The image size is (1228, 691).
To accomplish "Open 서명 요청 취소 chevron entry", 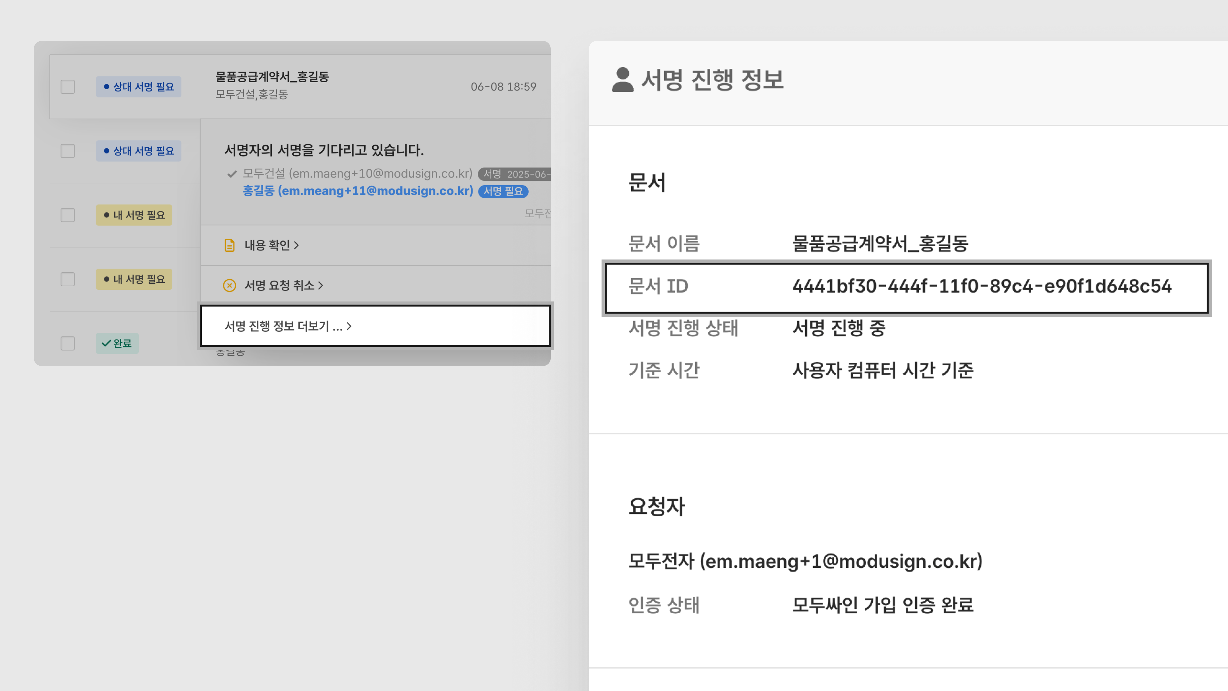I will 321,285.
